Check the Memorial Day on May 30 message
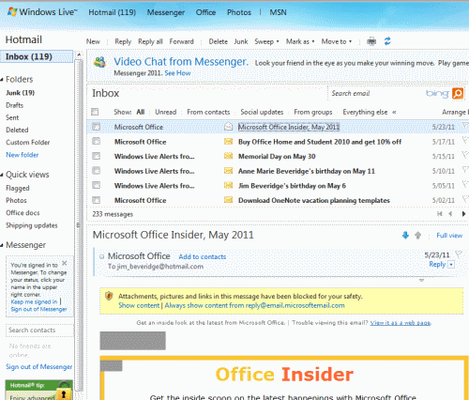Screen dimensions: 469x400 click(96, 156)
